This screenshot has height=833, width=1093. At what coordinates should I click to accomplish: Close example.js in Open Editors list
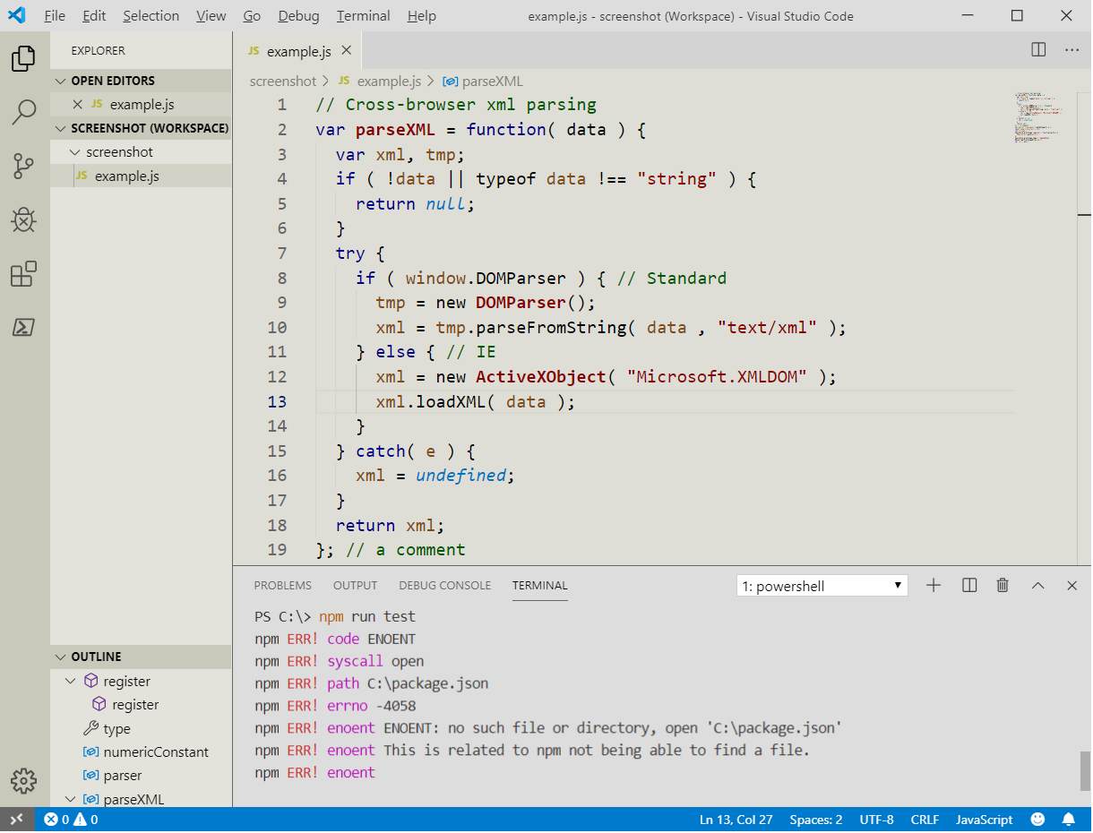pos(77,105)
